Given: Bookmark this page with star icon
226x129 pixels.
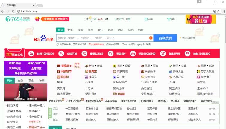Looking at the screenshot, I should coord(218,11).
